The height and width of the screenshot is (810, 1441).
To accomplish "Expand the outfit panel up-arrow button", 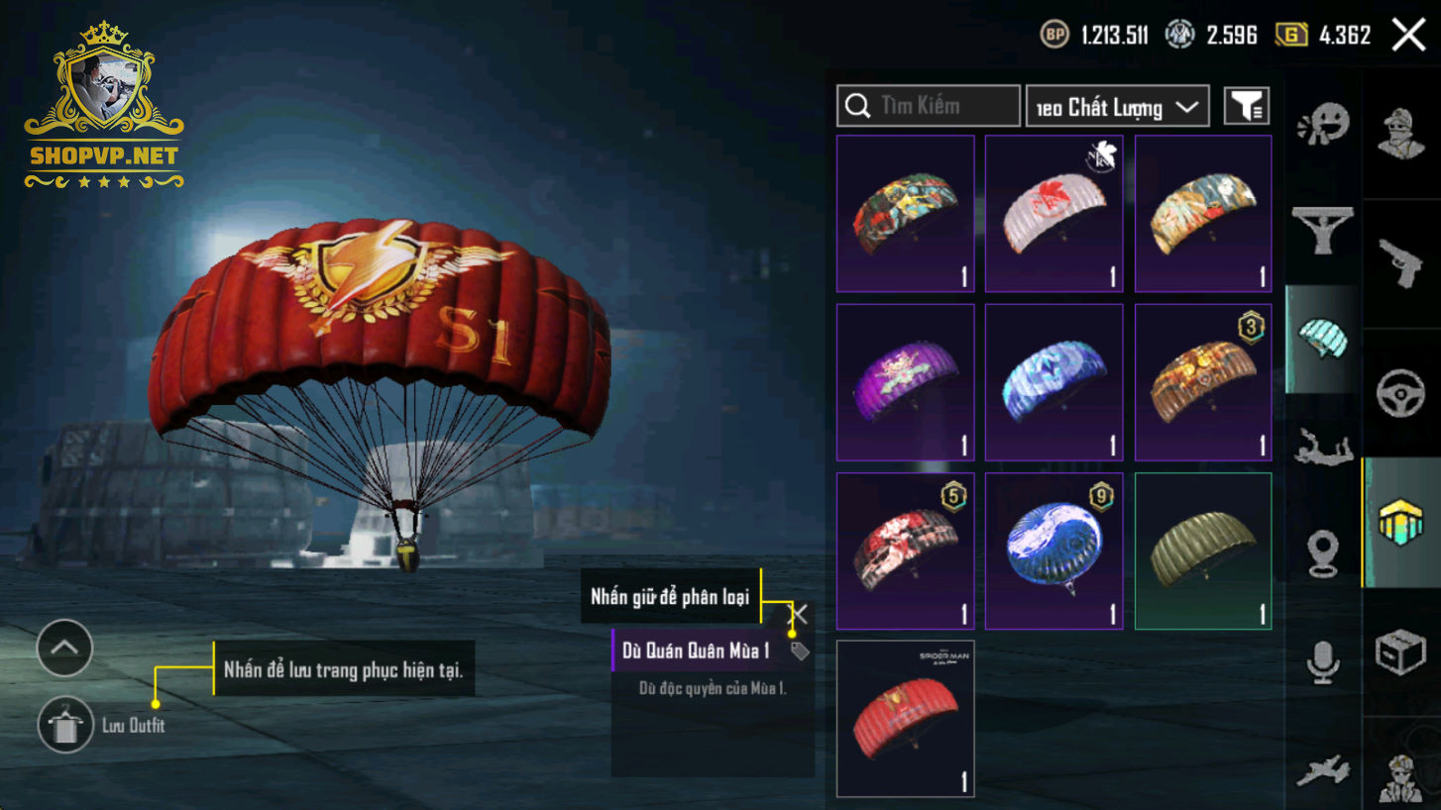I will [x=64, y=649].
